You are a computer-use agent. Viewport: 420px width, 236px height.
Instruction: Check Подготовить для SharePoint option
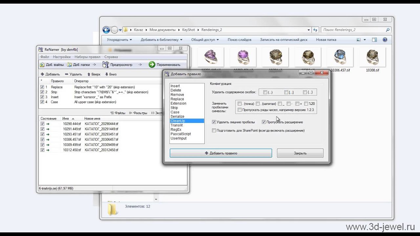click(214, 130)
